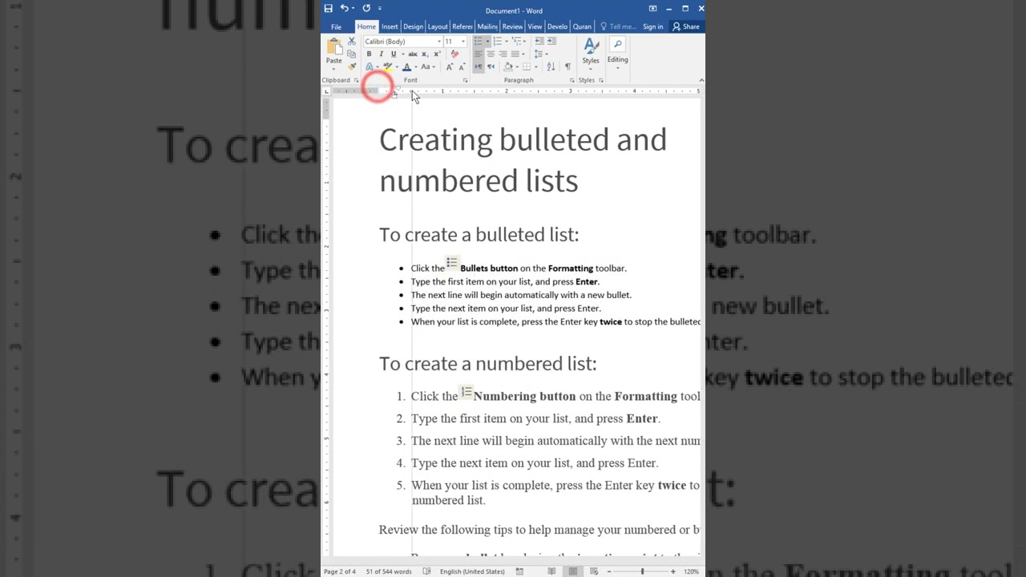This screenshot has height=577, width=1026.
Task: Apply the current font color
Action: 406,67
